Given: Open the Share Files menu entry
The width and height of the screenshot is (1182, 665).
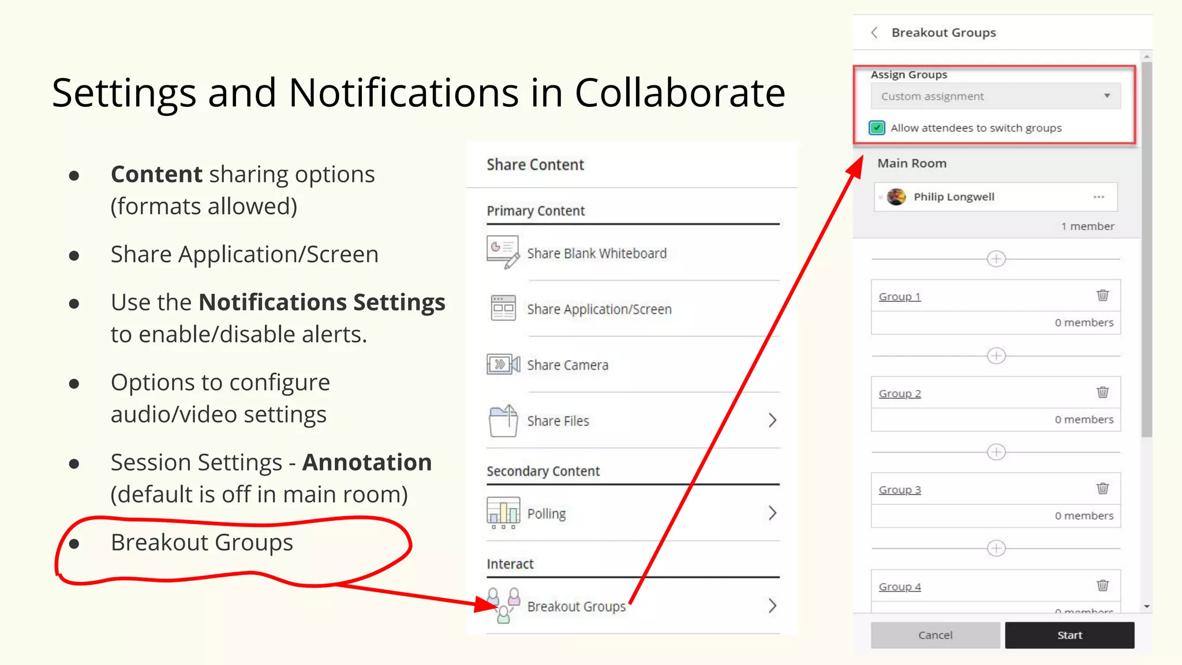Looking at the screenshot, I should click(558, 421).
